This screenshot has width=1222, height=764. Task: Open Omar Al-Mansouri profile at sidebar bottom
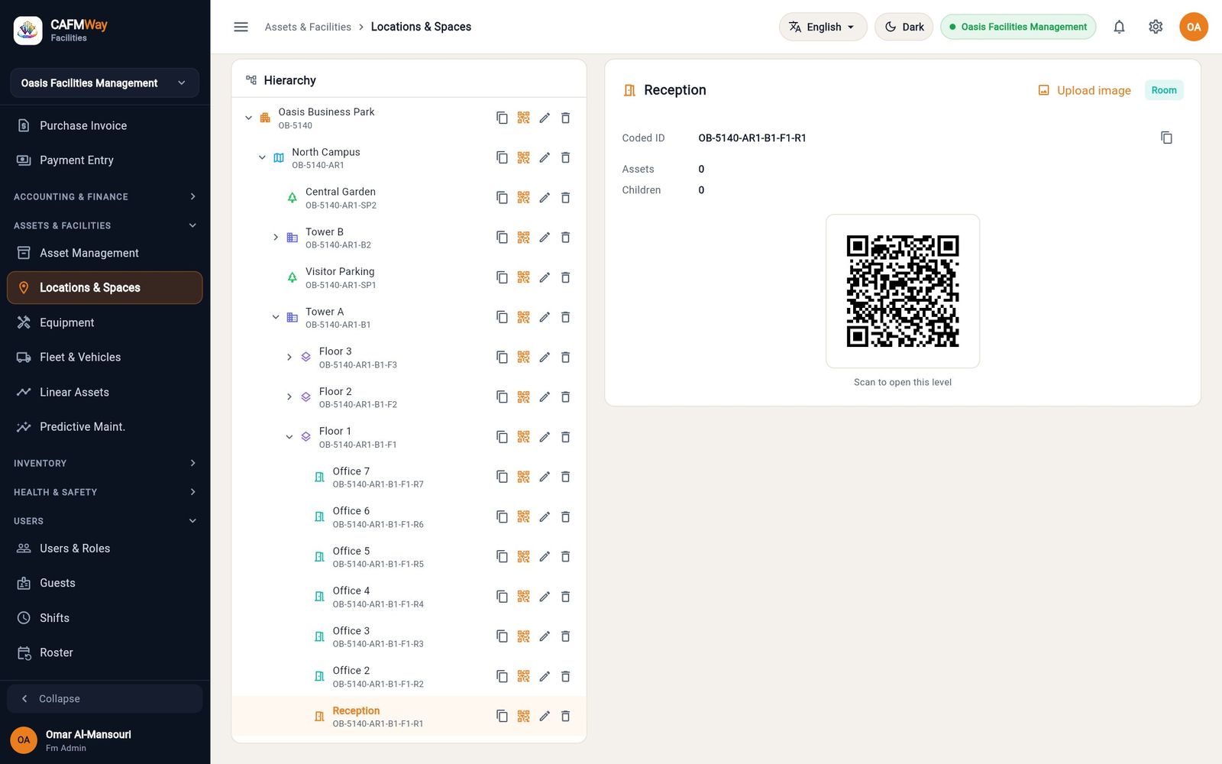(x=105, y=740)
